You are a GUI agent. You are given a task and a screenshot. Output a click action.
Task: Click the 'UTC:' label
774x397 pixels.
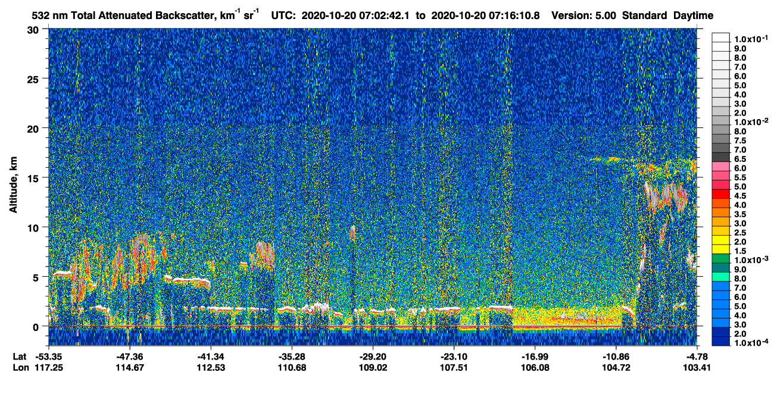[x=283, y=15]
